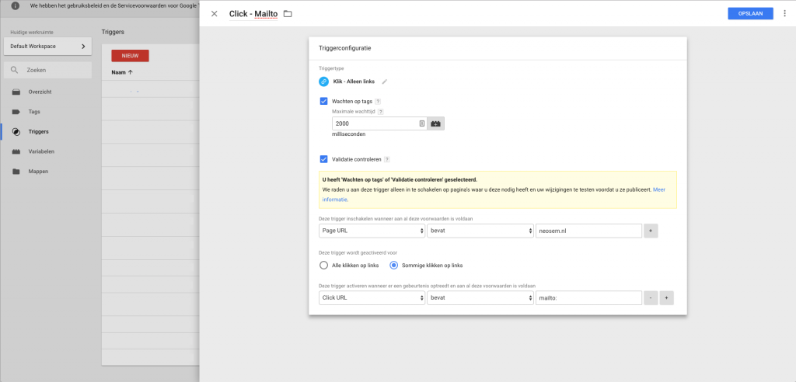Open help for Maximale wachttijd
This screenshot has height=382, width=796.
click(381, 112)
